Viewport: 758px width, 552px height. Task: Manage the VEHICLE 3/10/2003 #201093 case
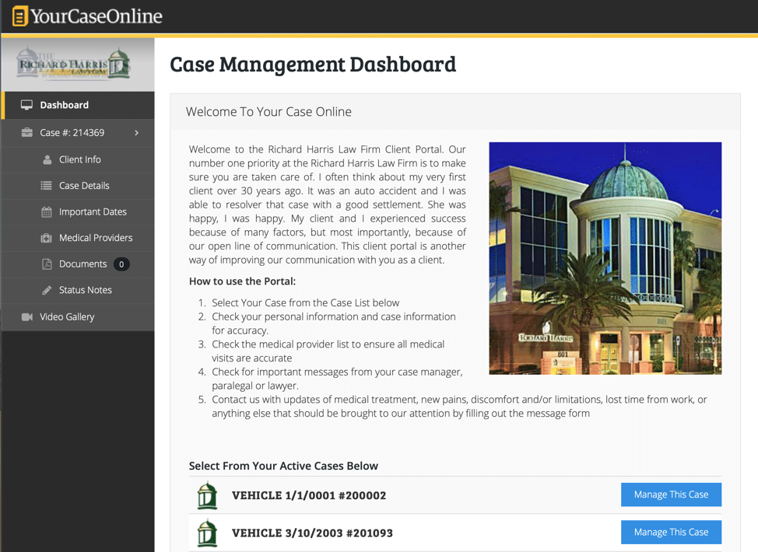671,533
